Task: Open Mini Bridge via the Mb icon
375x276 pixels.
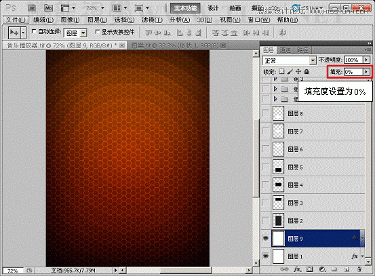Action: pyautogui.click(x=49, y=8)
